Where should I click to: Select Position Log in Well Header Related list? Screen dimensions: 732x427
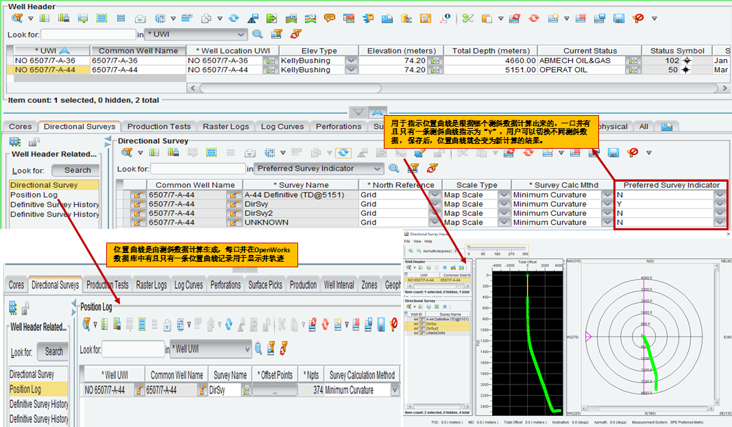click(34, 195)
